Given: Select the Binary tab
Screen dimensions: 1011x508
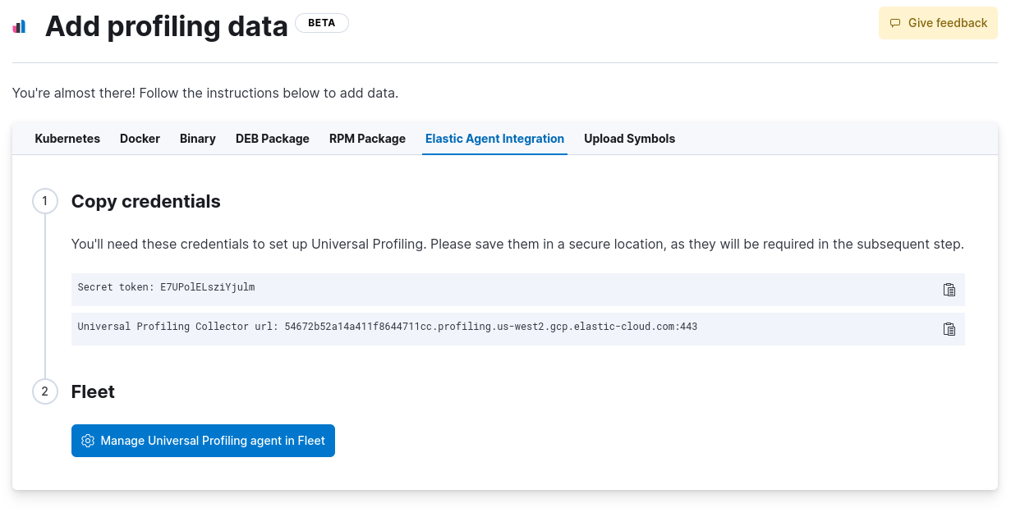Looking at the screenshot, I should click(x=197, y=139).
